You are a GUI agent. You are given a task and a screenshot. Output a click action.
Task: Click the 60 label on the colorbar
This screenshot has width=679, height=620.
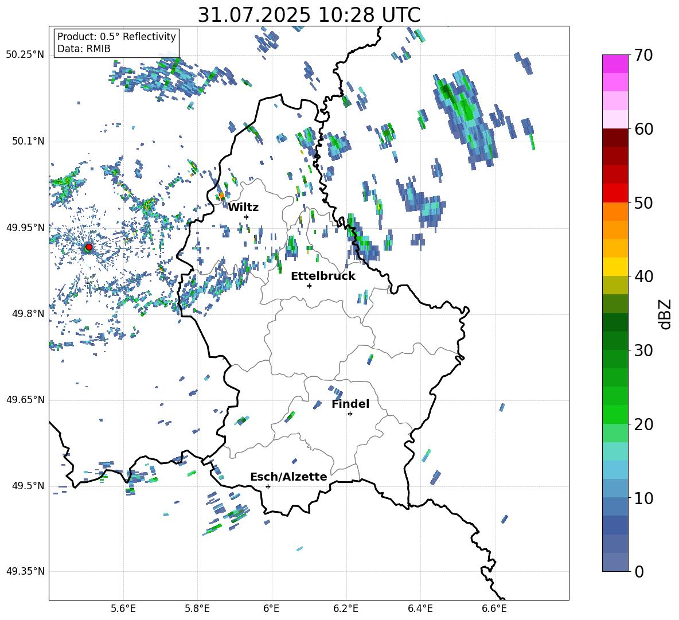click(x=643, y=129)
